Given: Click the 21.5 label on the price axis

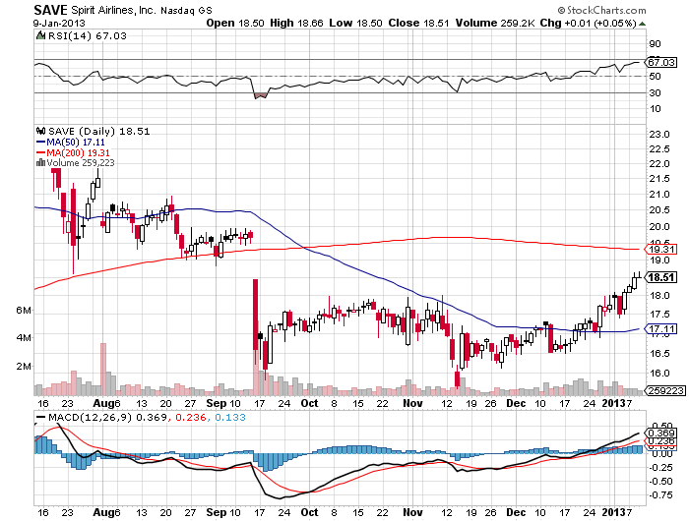Looking at the screenshot, I should [x=659, y=179].
